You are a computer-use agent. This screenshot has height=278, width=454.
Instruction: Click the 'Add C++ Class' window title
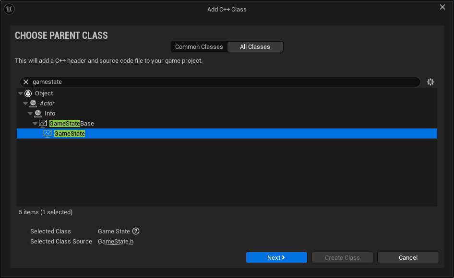(x=227, y=9)
